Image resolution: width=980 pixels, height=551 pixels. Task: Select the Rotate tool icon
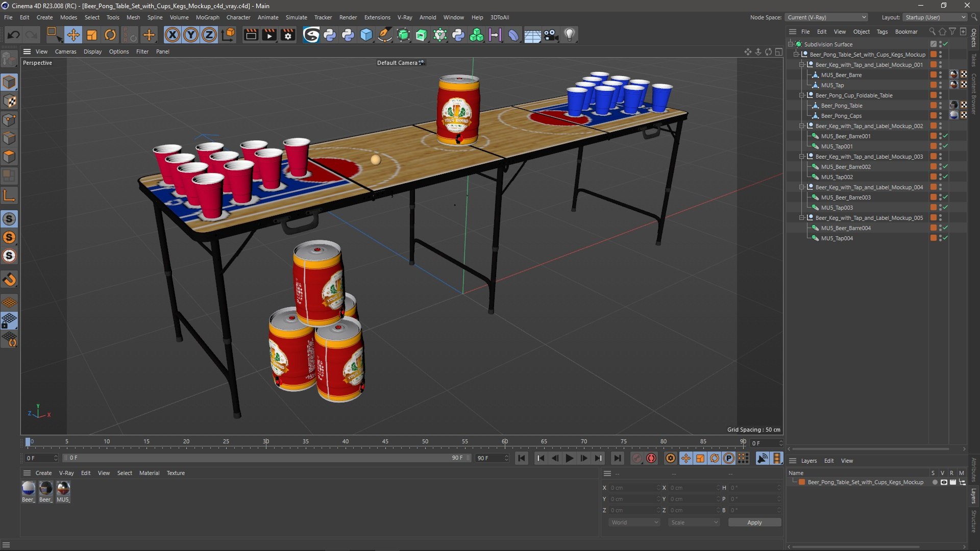coord(110,35)
